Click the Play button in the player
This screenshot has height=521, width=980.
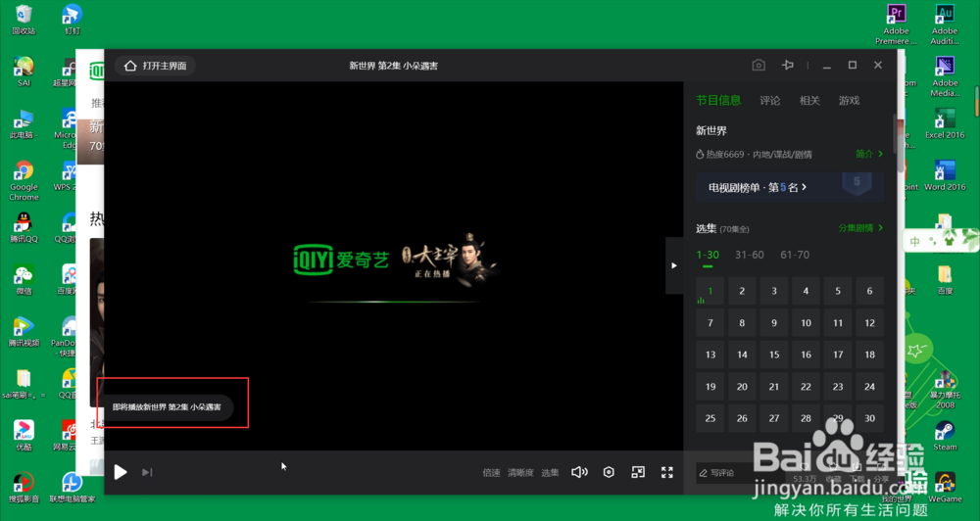pyautogui.click(x=120, y=472)
